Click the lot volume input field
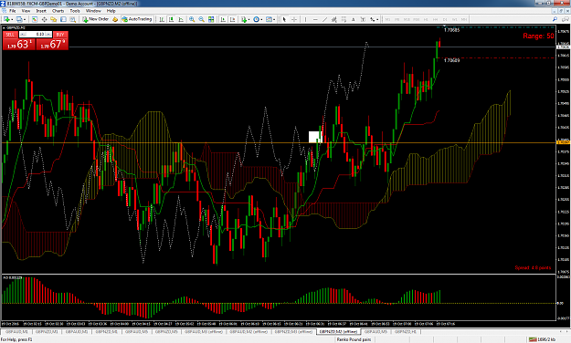This screenshot has height=343, width=571. point(36,34)
